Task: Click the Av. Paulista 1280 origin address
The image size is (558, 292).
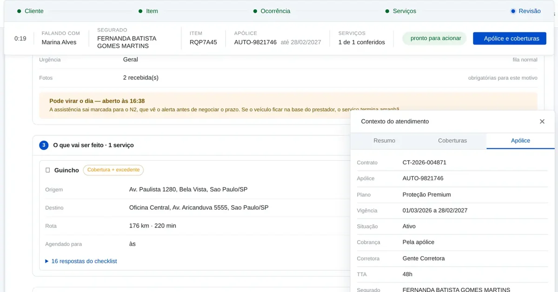Action: coord(188,189)
